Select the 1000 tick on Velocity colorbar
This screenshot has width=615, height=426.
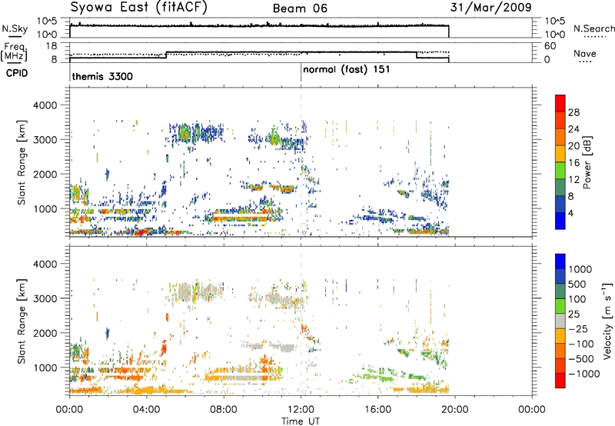click(580, 269)
